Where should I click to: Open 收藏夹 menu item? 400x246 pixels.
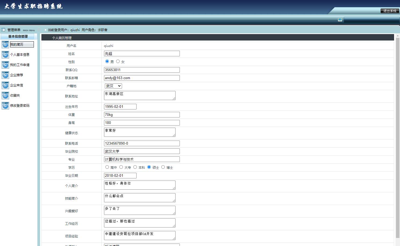point(15,96)
